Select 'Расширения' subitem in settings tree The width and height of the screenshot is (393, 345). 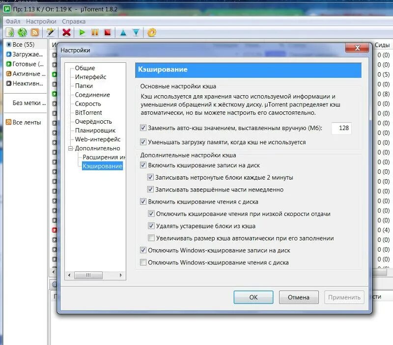tap(104, 157)
